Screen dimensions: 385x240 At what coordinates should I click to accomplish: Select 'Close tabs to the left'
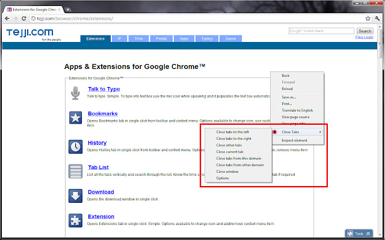233,131
